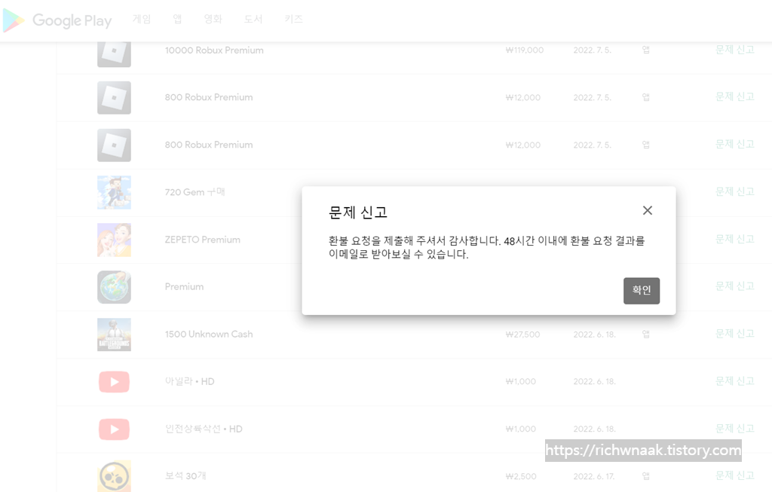
Task: Click the Battlegrounds icon for 1500 Unknown Cash
Action: point(115,335)
